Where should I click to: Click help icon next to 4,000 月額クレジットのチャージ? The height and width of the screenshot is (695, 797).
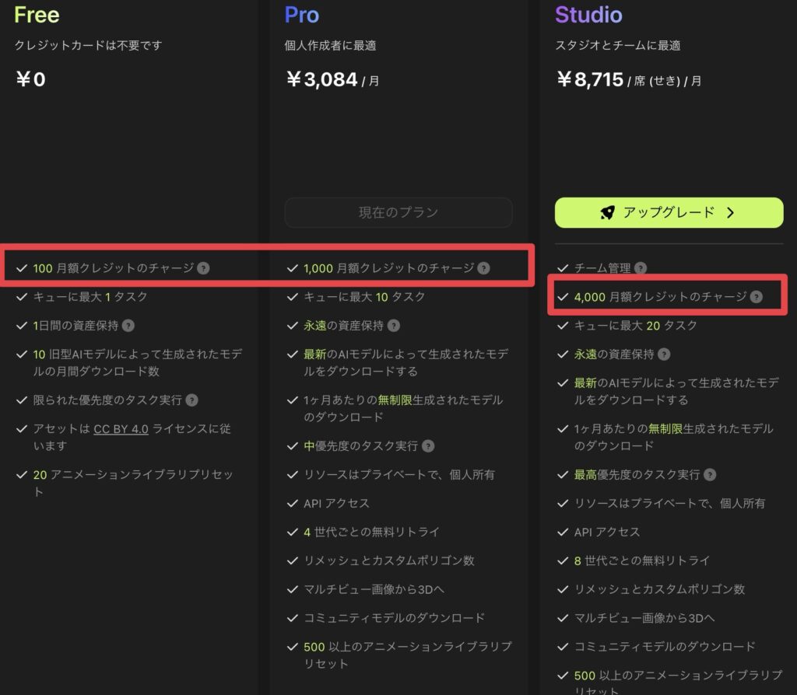(x=757, y=297)
